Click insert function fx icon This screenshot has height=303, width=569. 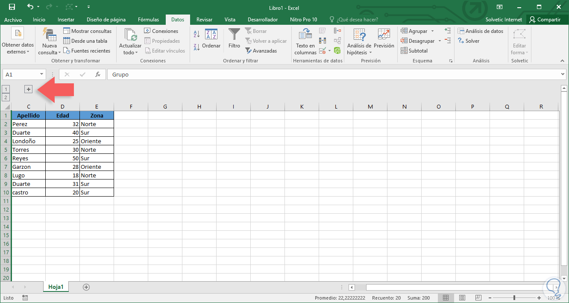tap(97, 74)
